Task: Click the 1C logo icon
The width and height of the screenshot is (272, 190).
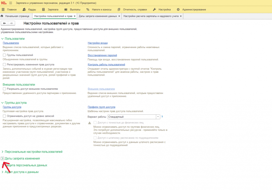Action: 4,3
